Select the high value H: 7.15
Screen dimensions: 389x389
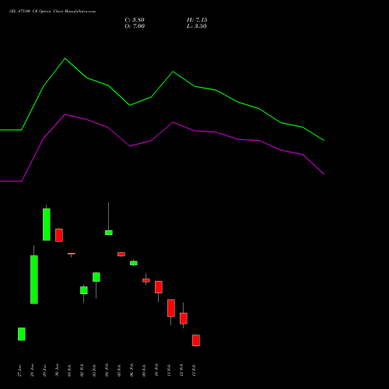click(x=197, y=20)
